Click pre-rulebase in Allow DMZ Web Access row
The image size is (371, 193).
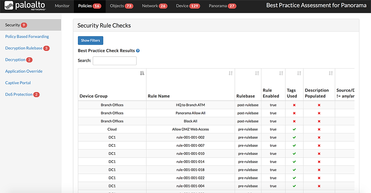[248, 129]
